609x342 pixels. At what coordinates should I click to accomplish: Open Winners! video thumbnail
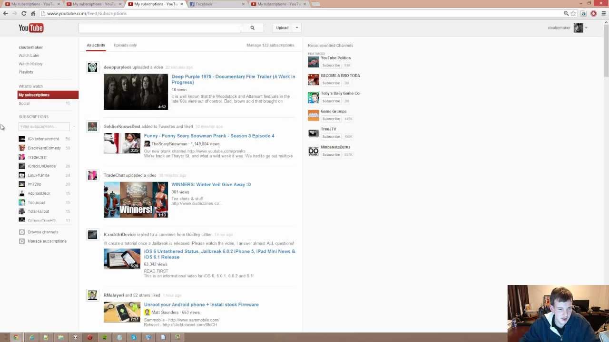[136, 200]
